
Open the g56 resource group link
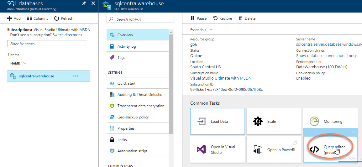[194, 44]
